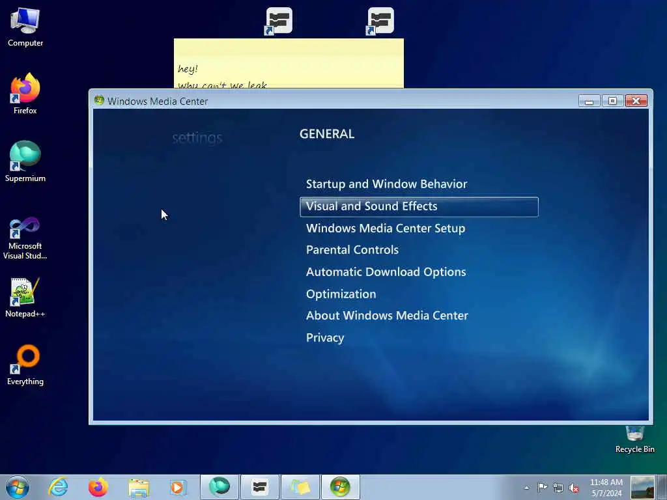Open Microsoft Visual Studio desktop shortcut
This screenshot has height=500, width=667.
[x=25, y=238]
